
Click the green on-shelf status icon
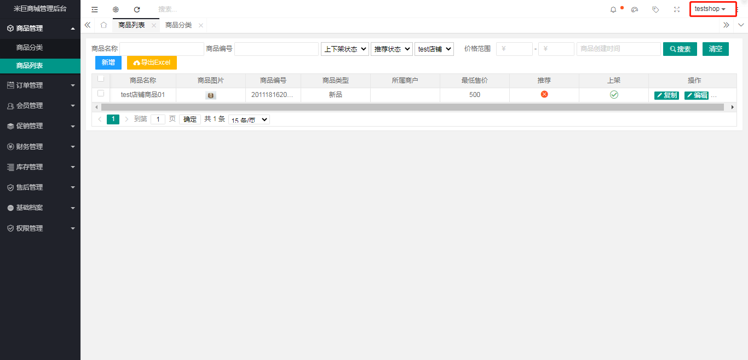point(614,95)
